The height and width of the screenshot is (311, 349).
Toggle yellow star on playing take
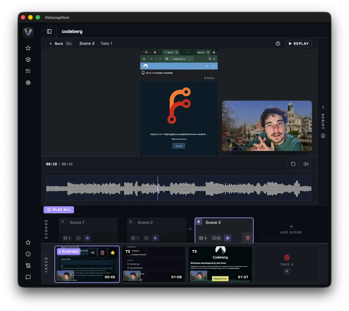point(113,253)
